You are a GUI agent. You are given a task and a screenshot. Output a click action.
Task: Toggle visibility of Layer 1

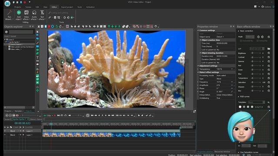pos(5,135)
